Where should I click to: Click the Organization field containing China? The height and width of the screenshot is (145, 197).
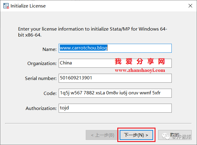tap(115, 63)
